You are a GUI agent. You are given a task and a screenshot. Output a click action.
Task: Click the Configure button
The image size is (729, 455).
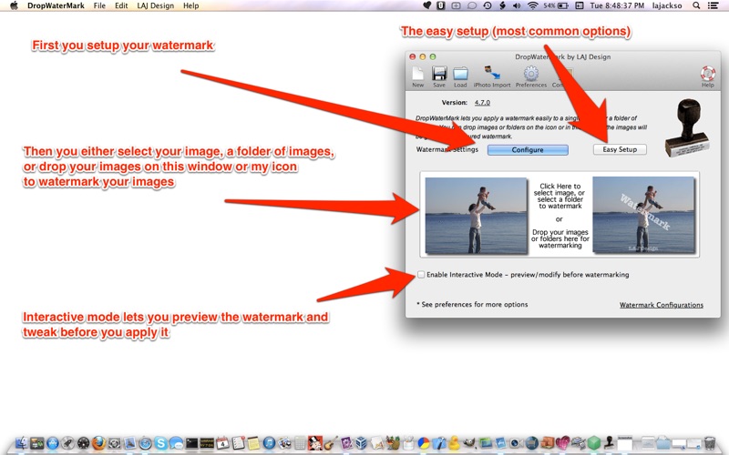pos(528,150)
